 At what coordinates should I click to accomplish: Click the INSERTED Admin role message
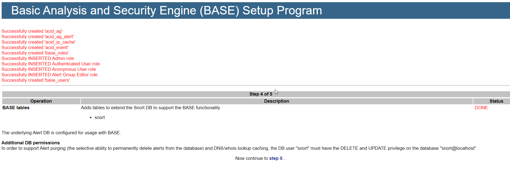click(38, 58)
